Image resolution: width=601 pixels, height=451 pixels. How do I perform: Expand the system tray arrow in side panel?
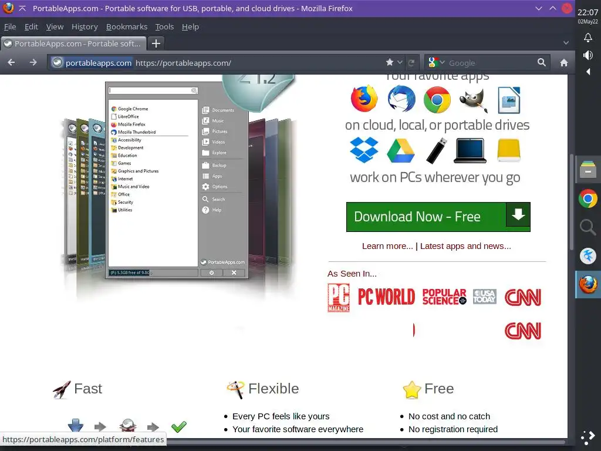[588, 72]
